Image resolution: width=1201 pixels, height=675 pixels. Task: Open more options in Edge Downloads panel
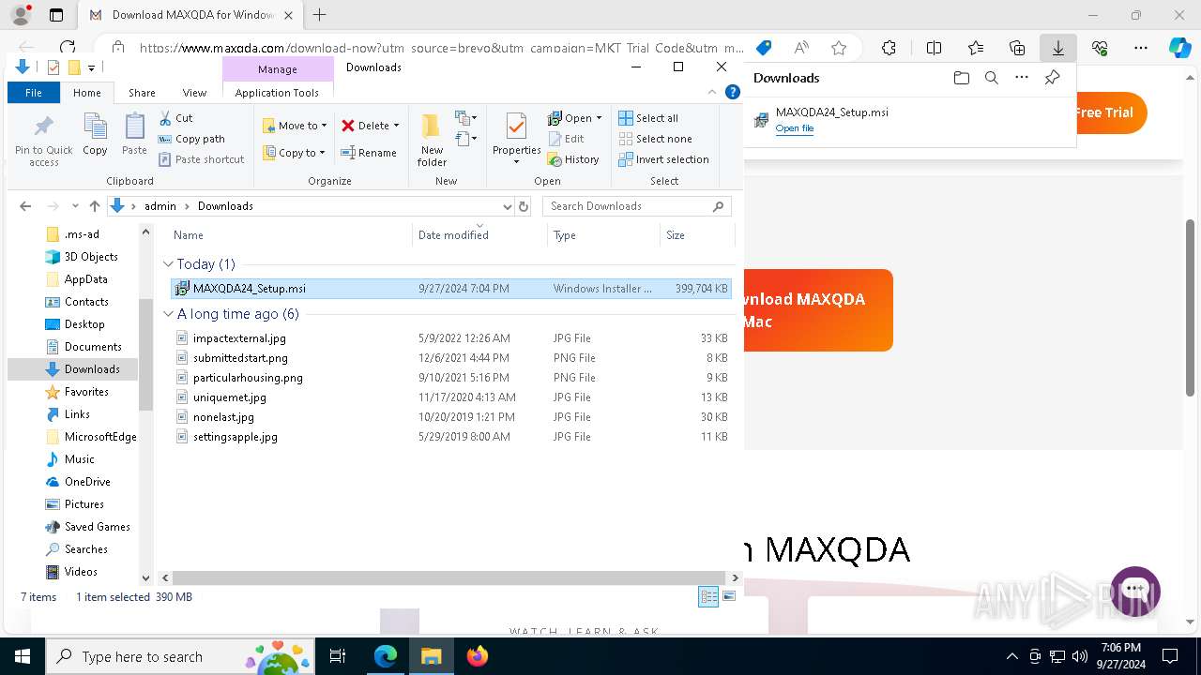(x=1022, y=78)
